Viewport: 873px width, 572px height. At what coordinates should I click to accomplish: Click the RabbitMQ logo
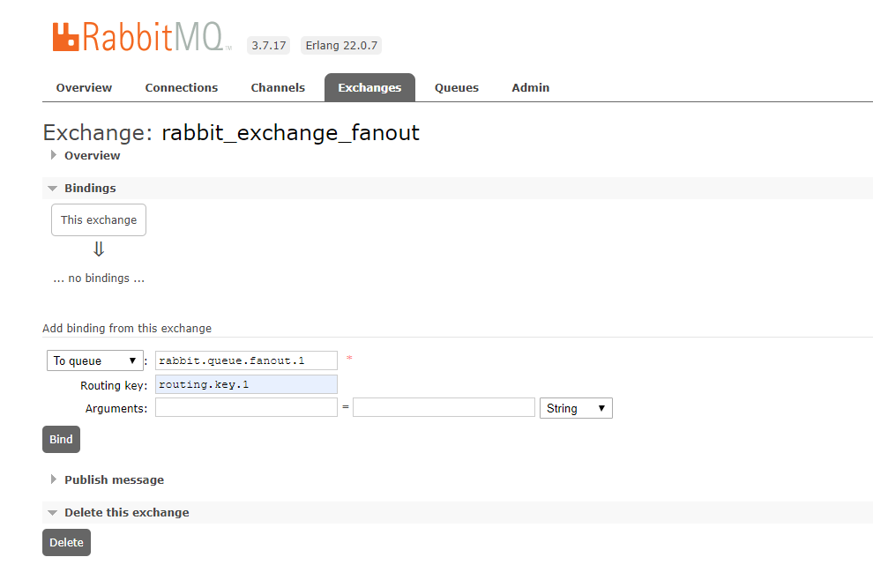pyautogui.click(x=141, y=37)
